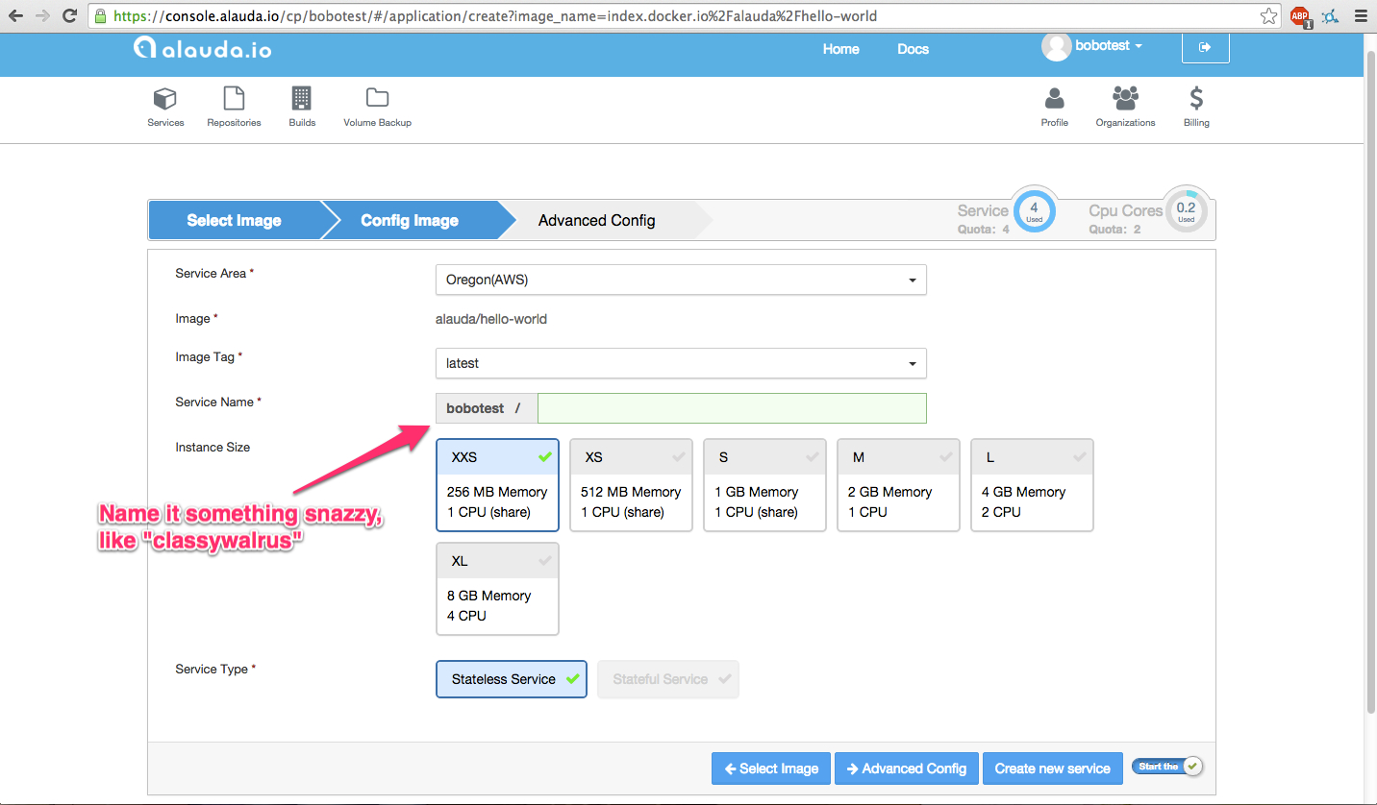This screenshot has width=1377, height=805.
Task: Bookmark this page with the star
Action: click(x=1269, y=16)
